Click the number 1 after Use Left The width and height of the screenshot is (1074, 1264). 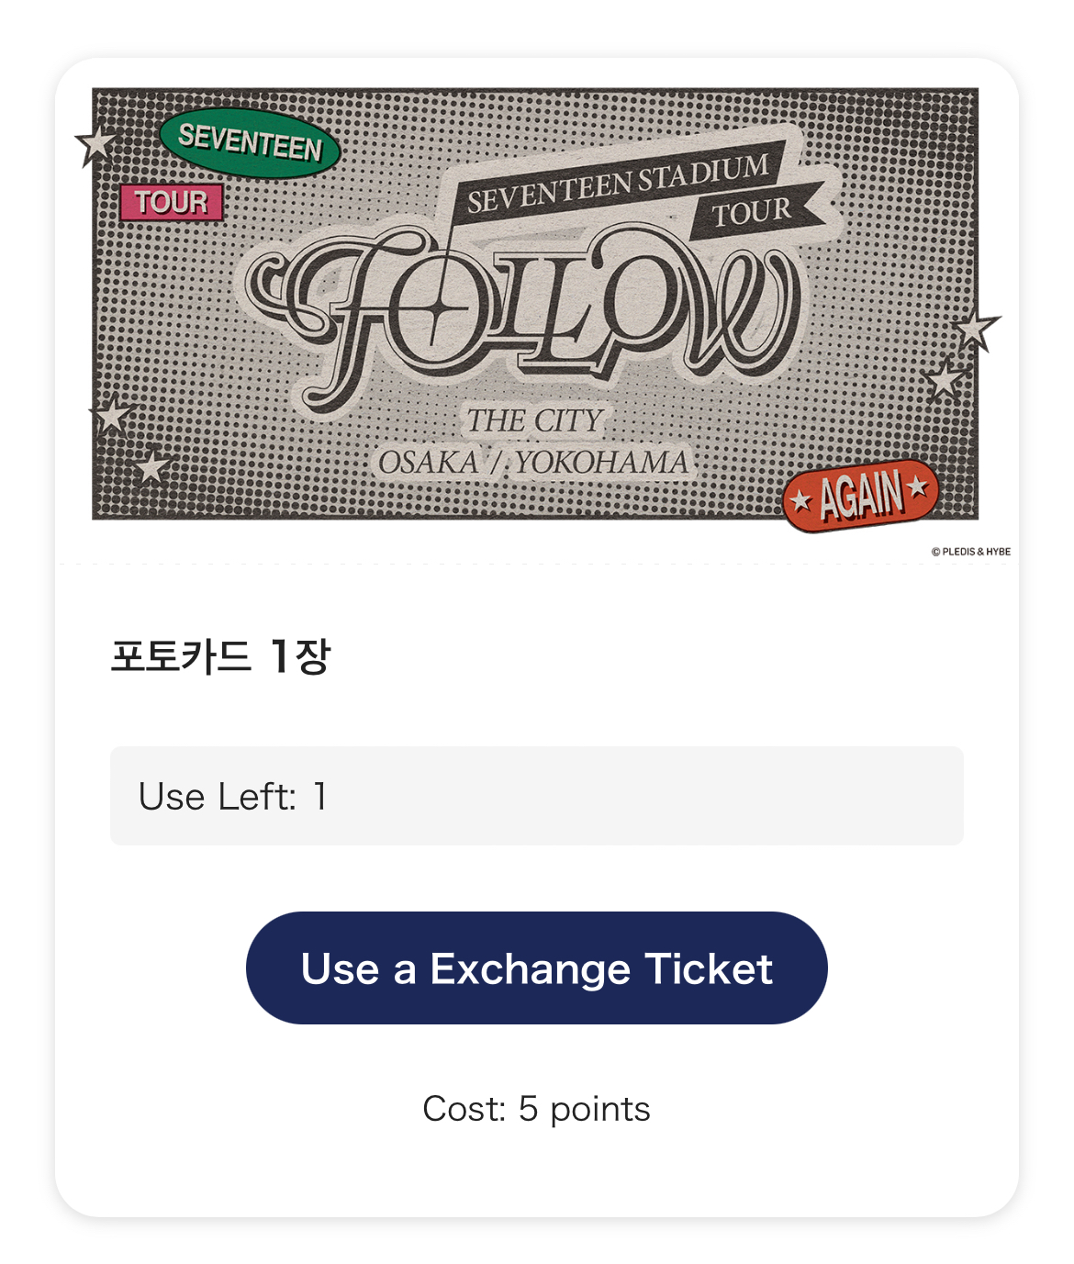tap(319, 797)
